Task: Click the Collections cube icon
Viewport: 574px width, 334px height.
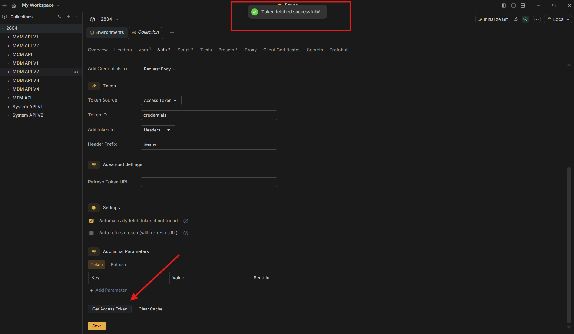Action: tap(5, 17)
